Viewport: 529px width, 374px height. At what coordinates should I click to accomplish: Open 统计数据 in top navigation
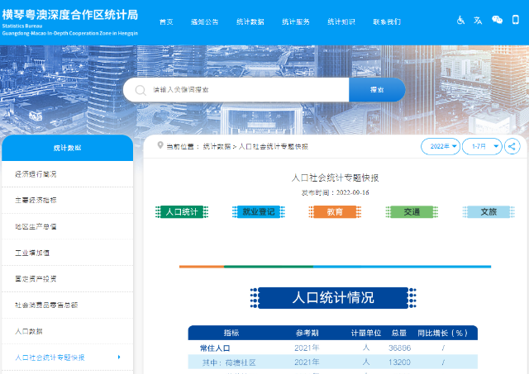tap(250, 22)
